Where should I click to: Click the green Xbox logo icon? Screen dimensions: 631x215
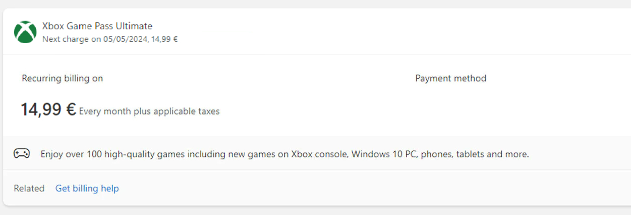25,32
